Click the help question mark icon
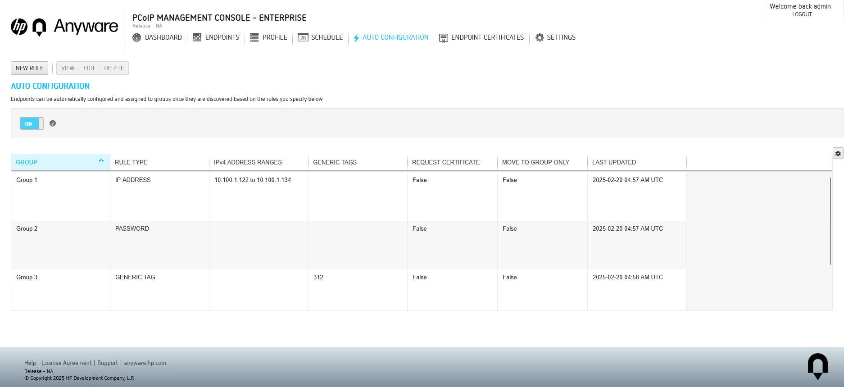Viewport: 844px width, 387px height. [53, 123]
